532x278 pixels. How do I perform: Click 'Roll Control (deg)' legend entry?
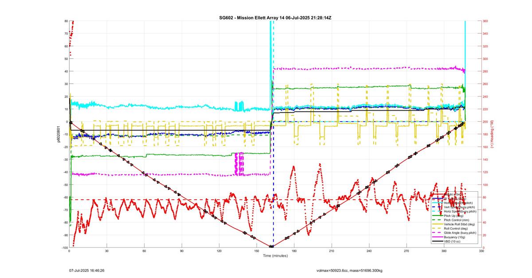pos(456,228)
